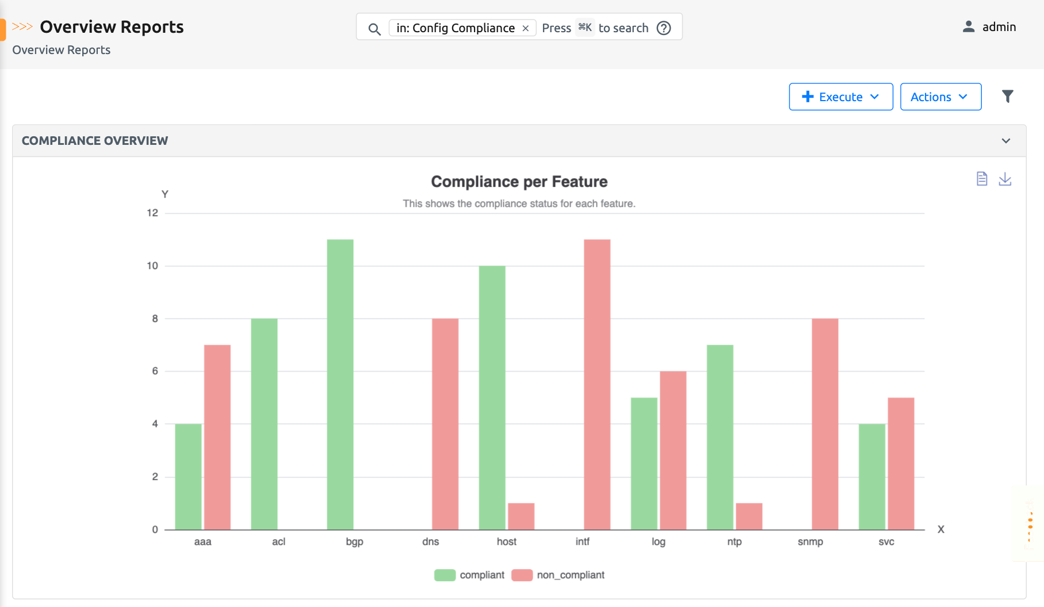Remove the Config Compliance search filter chip
The height and width of the screenshot is (607, 1044).
coord(525,28)
